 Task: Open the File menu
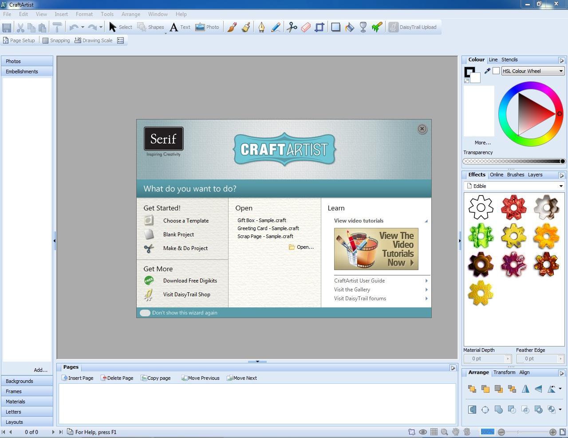point(7,14)
